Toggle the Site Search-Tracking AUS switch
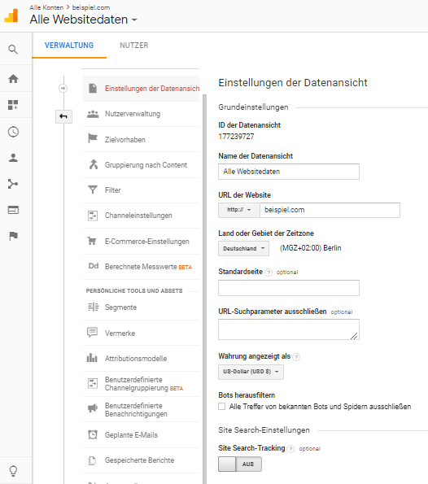 (240, 464)
